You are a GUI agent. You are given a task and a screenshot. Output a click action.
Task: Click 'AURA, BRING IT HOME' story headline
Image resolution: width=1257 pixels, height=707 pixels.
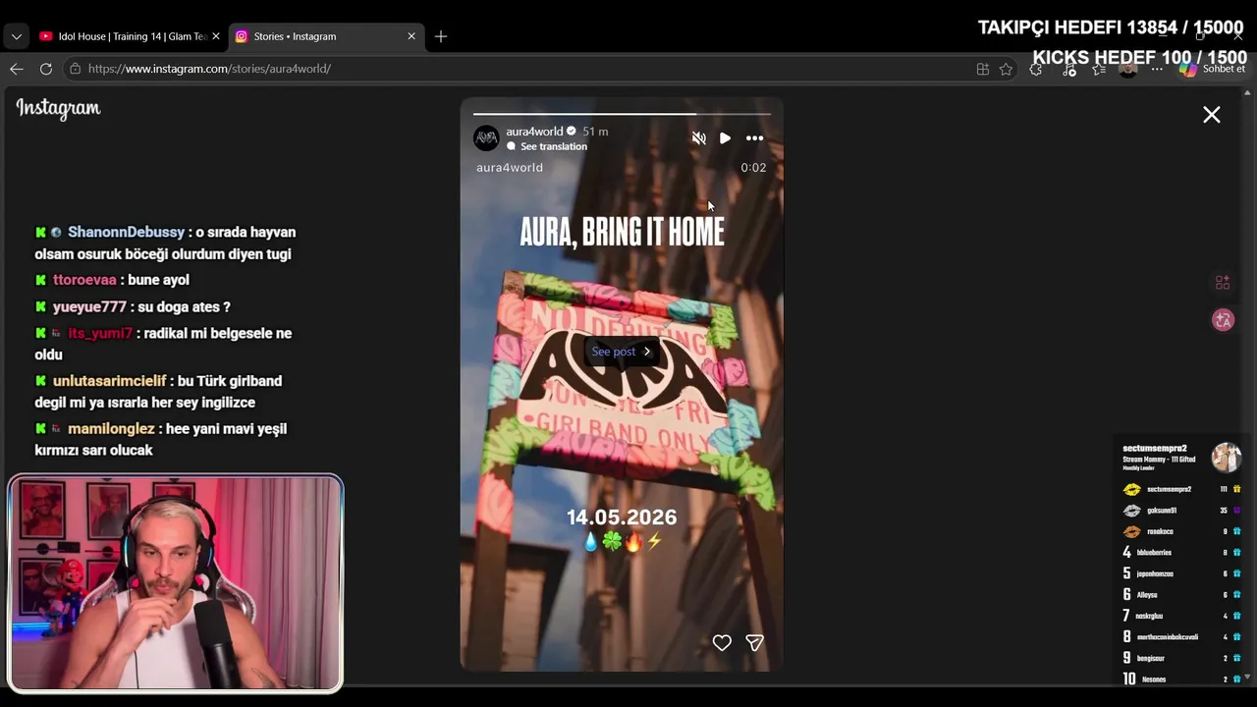pos(622,233)
